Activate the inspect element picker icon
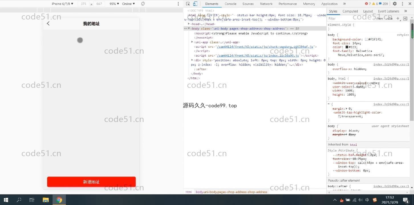This screenshot has height=205, width=414. pyautogui.click(x=188, y=4)
